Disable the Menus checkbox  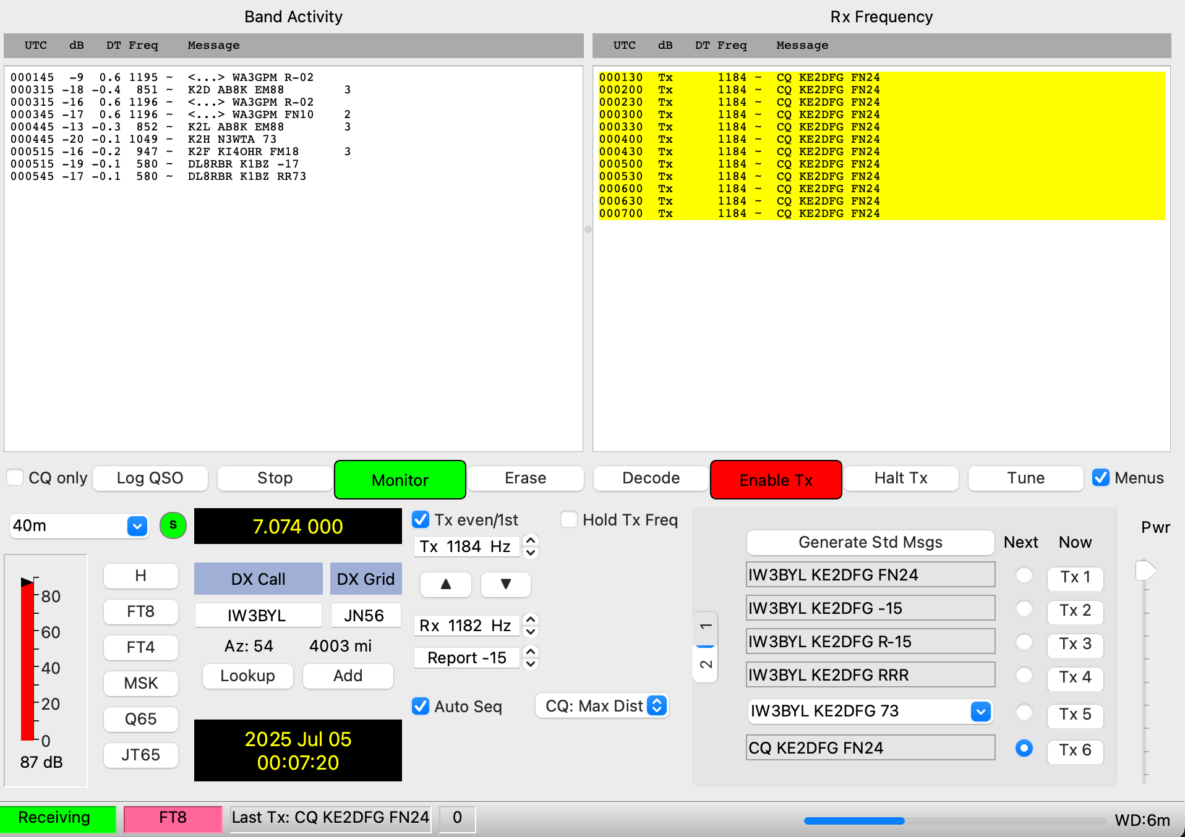point(1101,477)
